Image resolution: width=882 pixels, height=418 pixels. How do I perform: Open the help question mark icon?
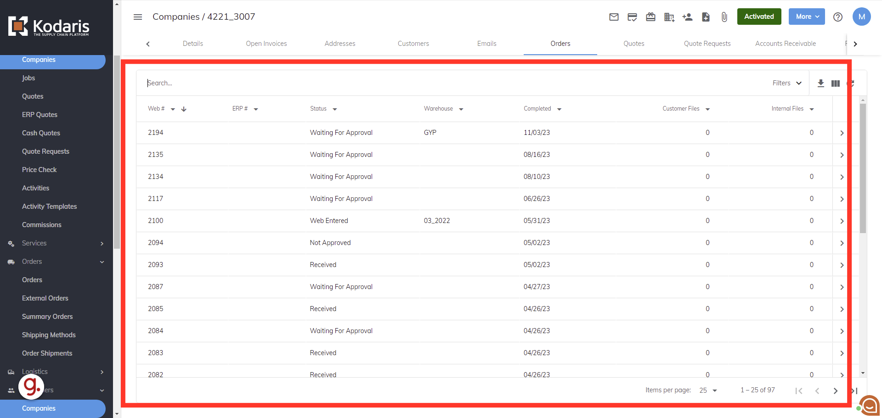coord(838,17)
